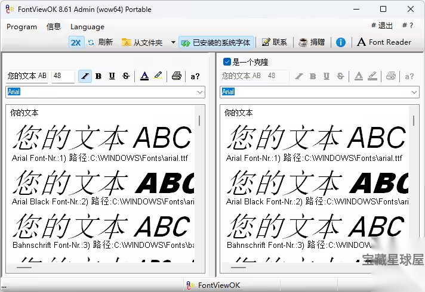Select Bahnschrift Font-Nr.:3) in right list
Screen dimensions: 425x292
click(x=298, y=245)
